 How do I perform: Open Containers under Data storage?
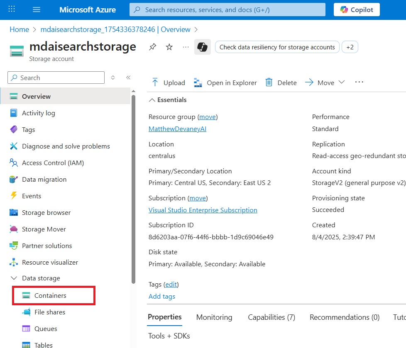[x=54, y=295]
